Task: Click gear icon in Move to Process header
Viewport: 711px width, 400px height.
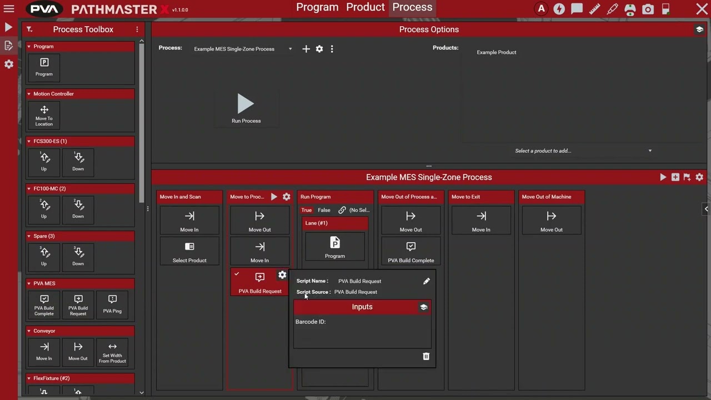Action: pos(287,197)
